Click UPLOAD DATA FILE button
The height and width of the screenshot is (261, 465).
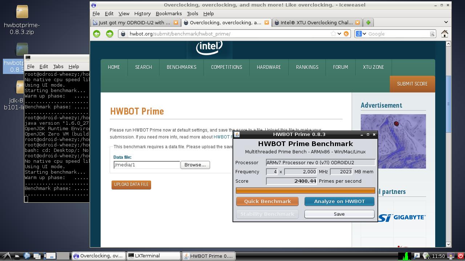pyautogui.click(x=131, y=185)
